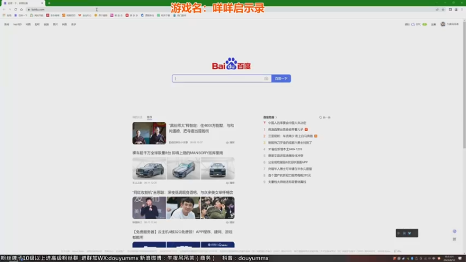Open hot search 中国人的事要由中国人来决定
Viewport: 466px width, 262px height.
[287, 123]
